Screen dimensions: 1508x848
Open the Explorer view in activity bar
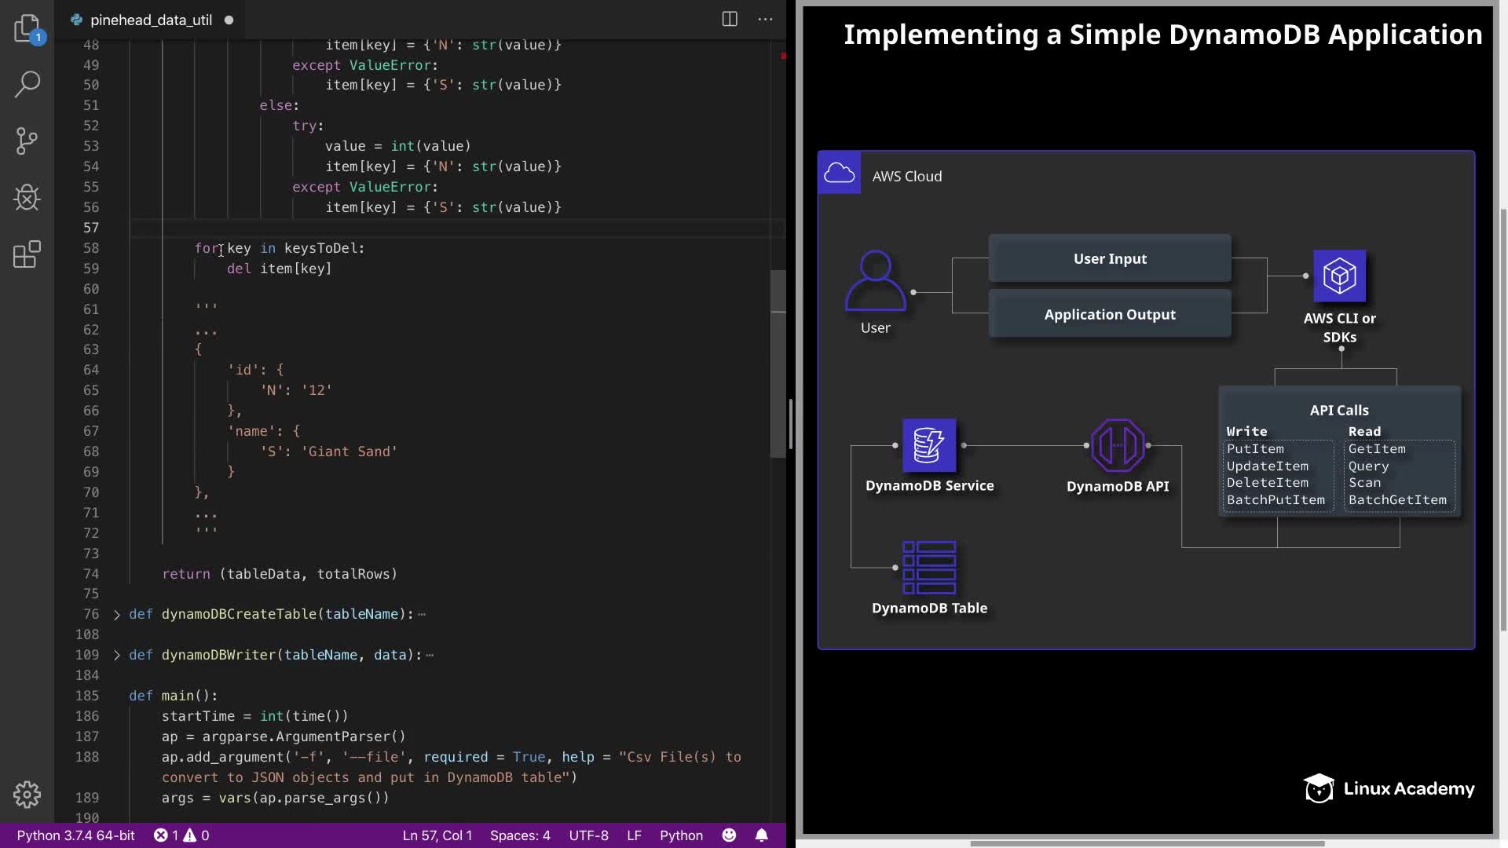pyautogui.click(x=27, y=28)
